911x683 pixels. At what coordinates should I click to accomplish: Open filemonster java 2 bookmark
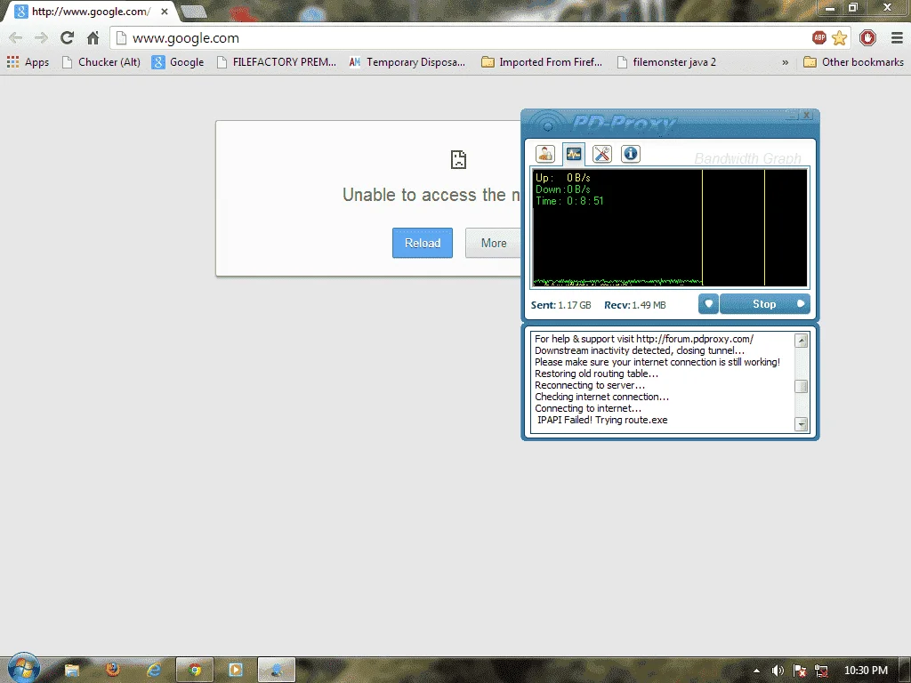point(666,62)
